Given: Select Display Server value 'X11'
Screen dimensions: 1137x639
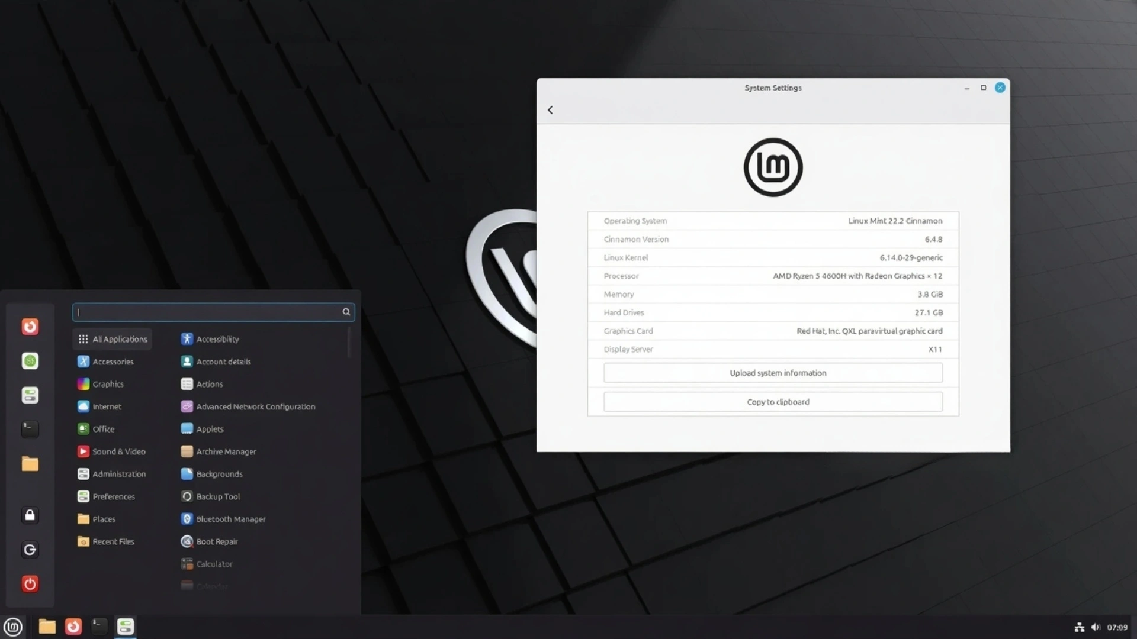Looking at the screenshot, I should tap(935, 349).
